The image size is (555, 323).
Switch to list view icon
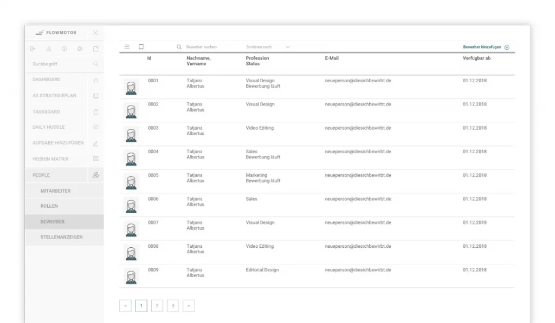(127, 47)
